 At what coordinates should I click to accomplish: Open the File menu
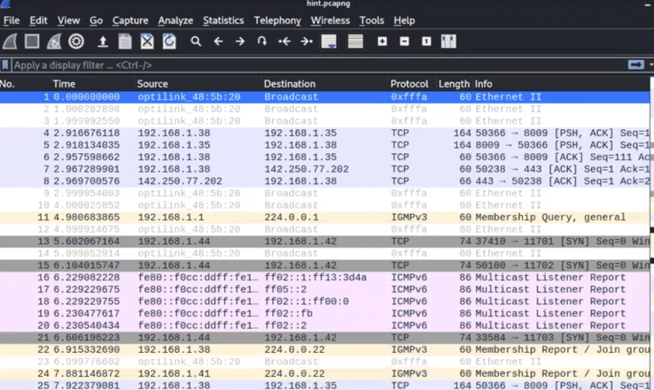click(x=12, y=20)
